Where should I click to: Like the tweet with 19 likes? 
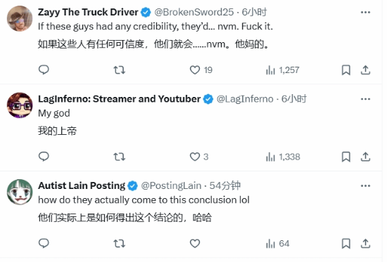point(201,70)
